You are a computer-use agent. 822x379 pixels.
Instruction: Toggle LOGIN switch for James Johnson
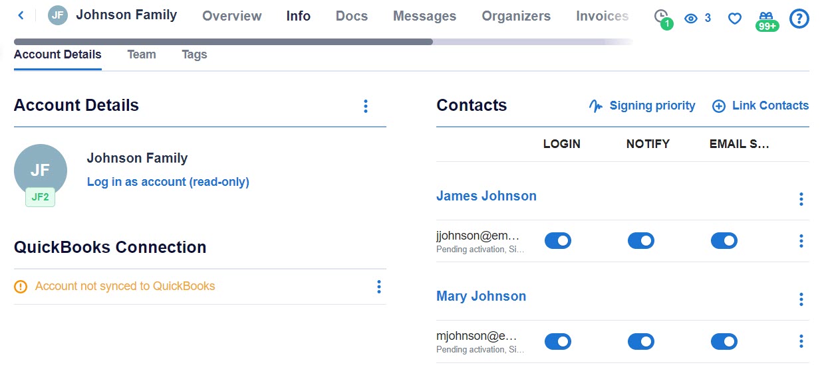tap(557, 241)
